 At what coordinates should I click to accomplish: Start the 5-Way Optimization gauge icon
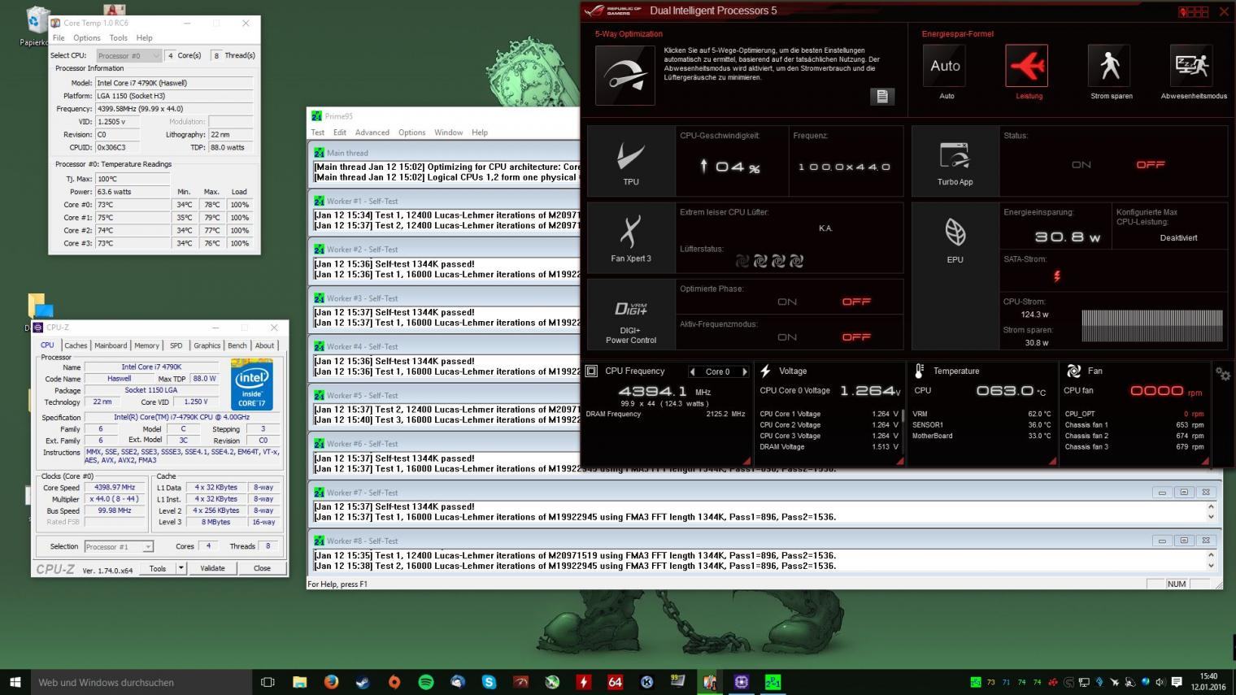tap(625, 75)
